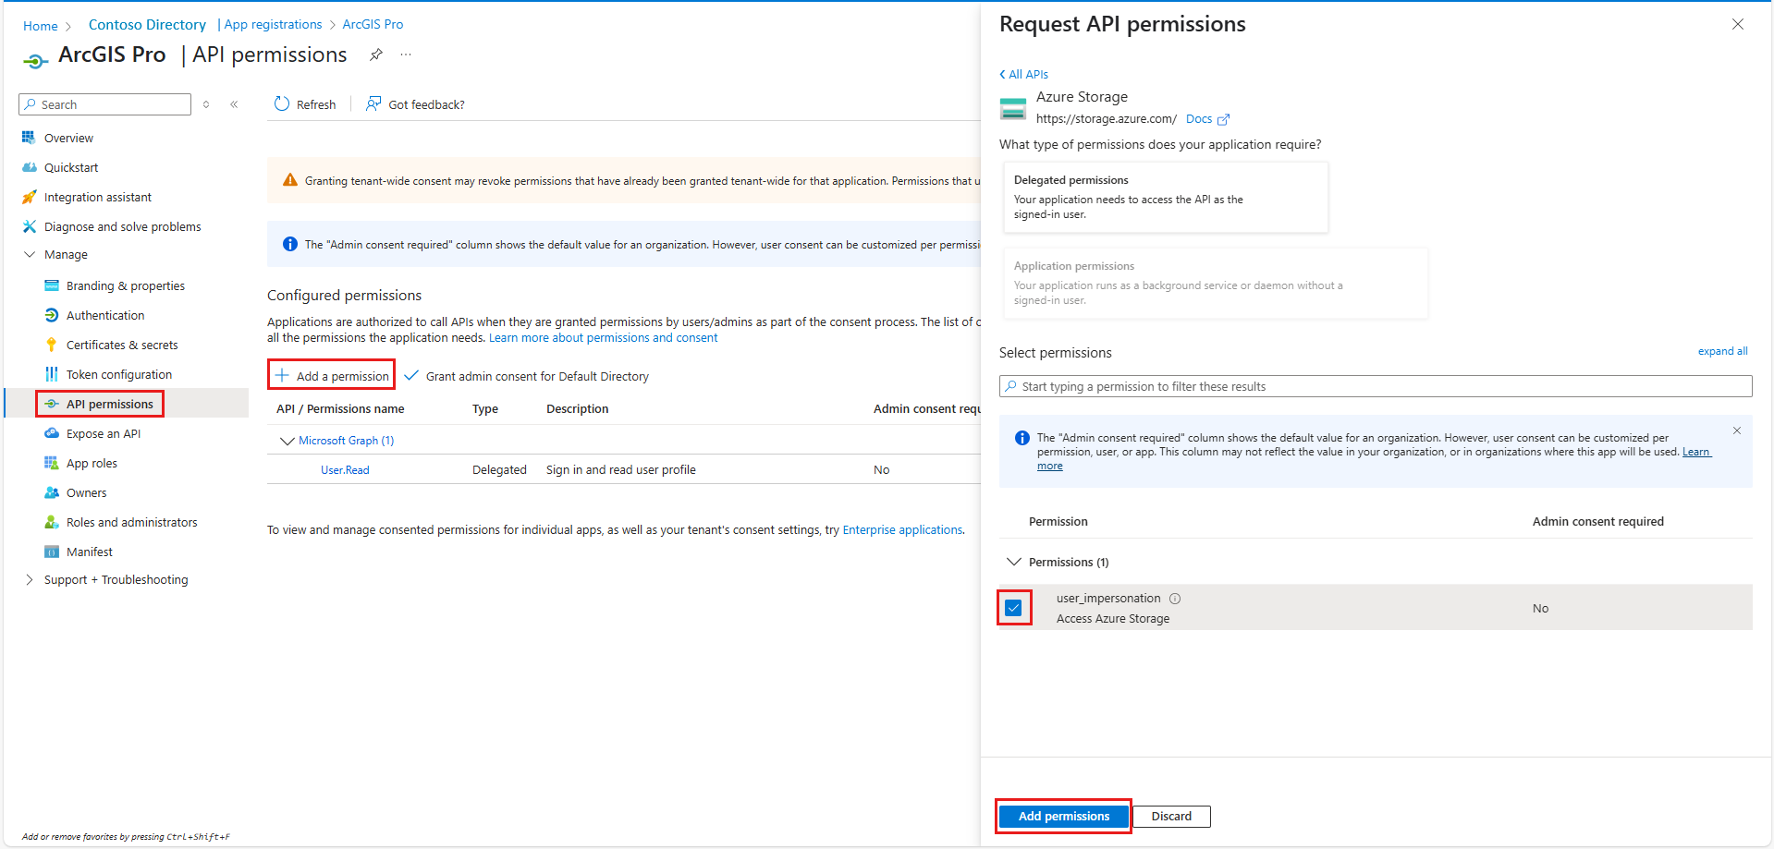Uncheck the user_impersonation permission checkbox
This screenshot has width=1774, height=849.
click(x=1014, y=608)
